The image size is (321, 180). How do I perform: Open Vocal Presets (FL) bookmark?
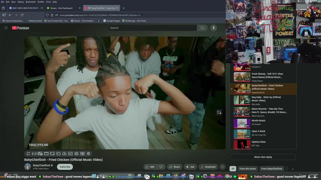click(x=56, y=21)
